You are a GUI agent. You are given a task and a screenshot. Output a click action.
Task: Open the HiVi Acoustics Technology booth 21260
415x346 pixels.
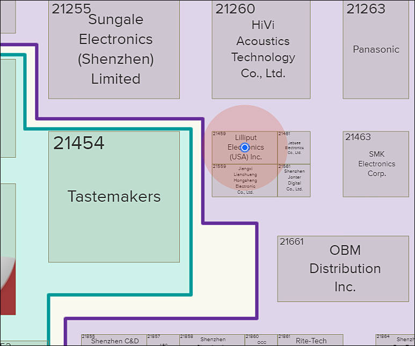click(261, 49)
